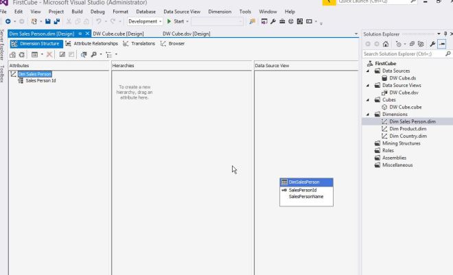Select Dim Product.dim in Solution Explorer
Viewport: 453px width, 275px height.
pos(408,128)
